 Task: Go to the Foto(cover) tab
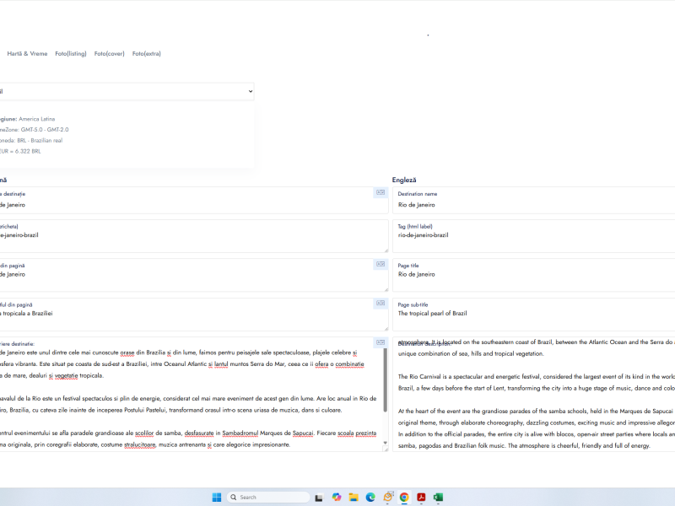[x=110, y=54]
